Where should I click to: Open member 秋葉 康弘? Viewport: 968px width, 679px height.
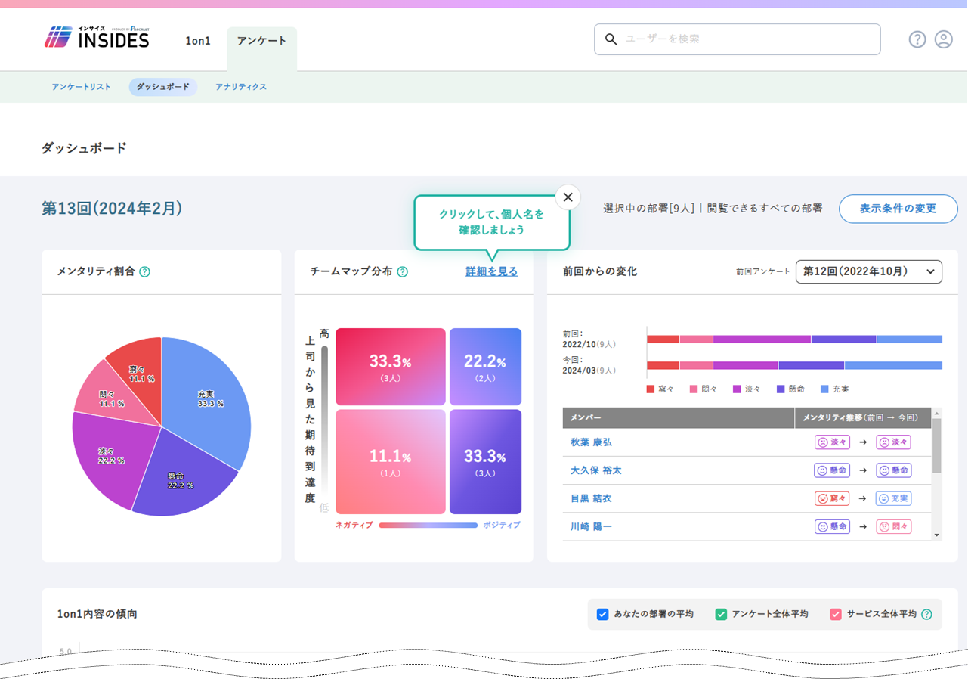(592, 442)
